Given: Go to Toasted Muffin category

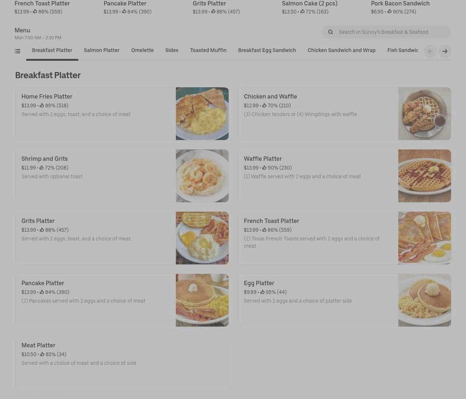Looking at the screenshot, I should click(208, 51).
